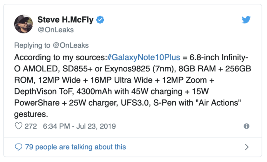Open the Steve H.McFly display name link

(x=65, y=20)
